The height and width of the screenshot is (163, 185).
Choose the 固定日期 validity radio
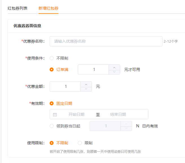point(52,103)
